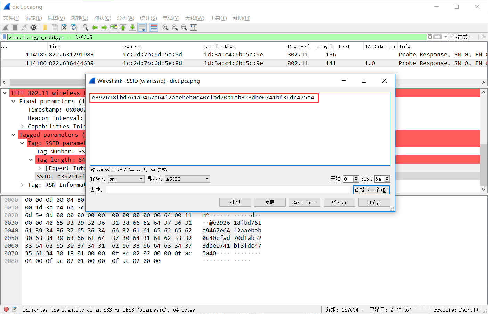The image size is (488, 314).
Task: Increase the 结束 spinner value
Action: 387,177
